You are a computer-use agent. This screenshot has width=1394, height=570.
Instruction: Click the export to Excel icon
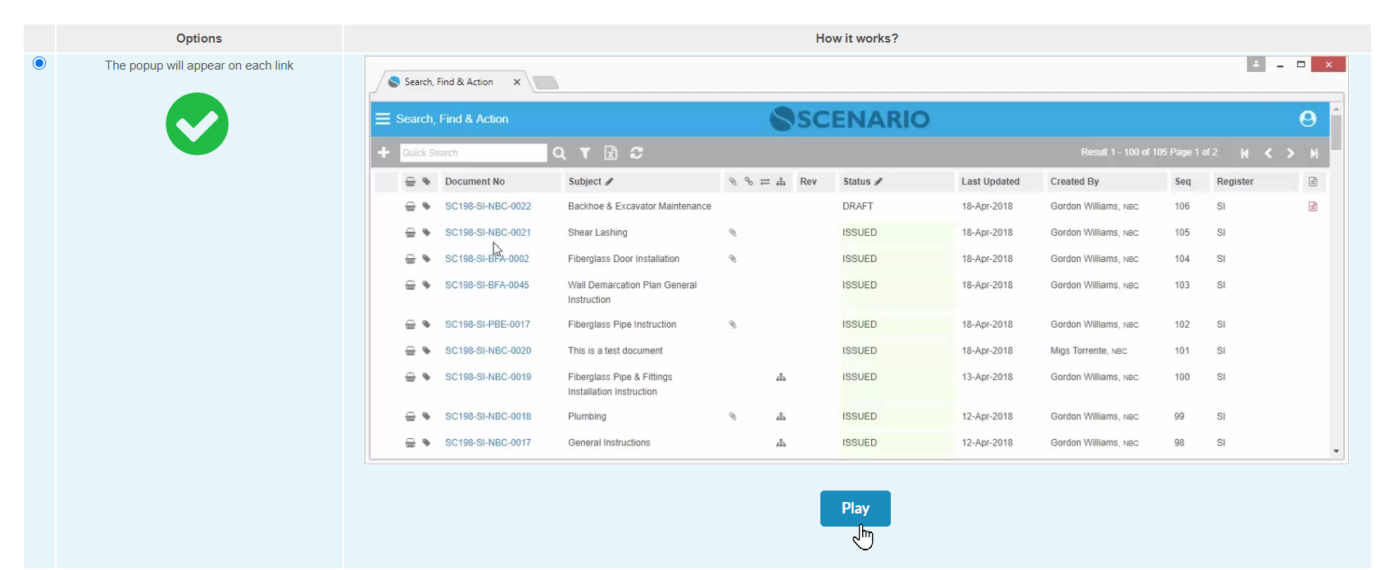click(x=611, y=153)
